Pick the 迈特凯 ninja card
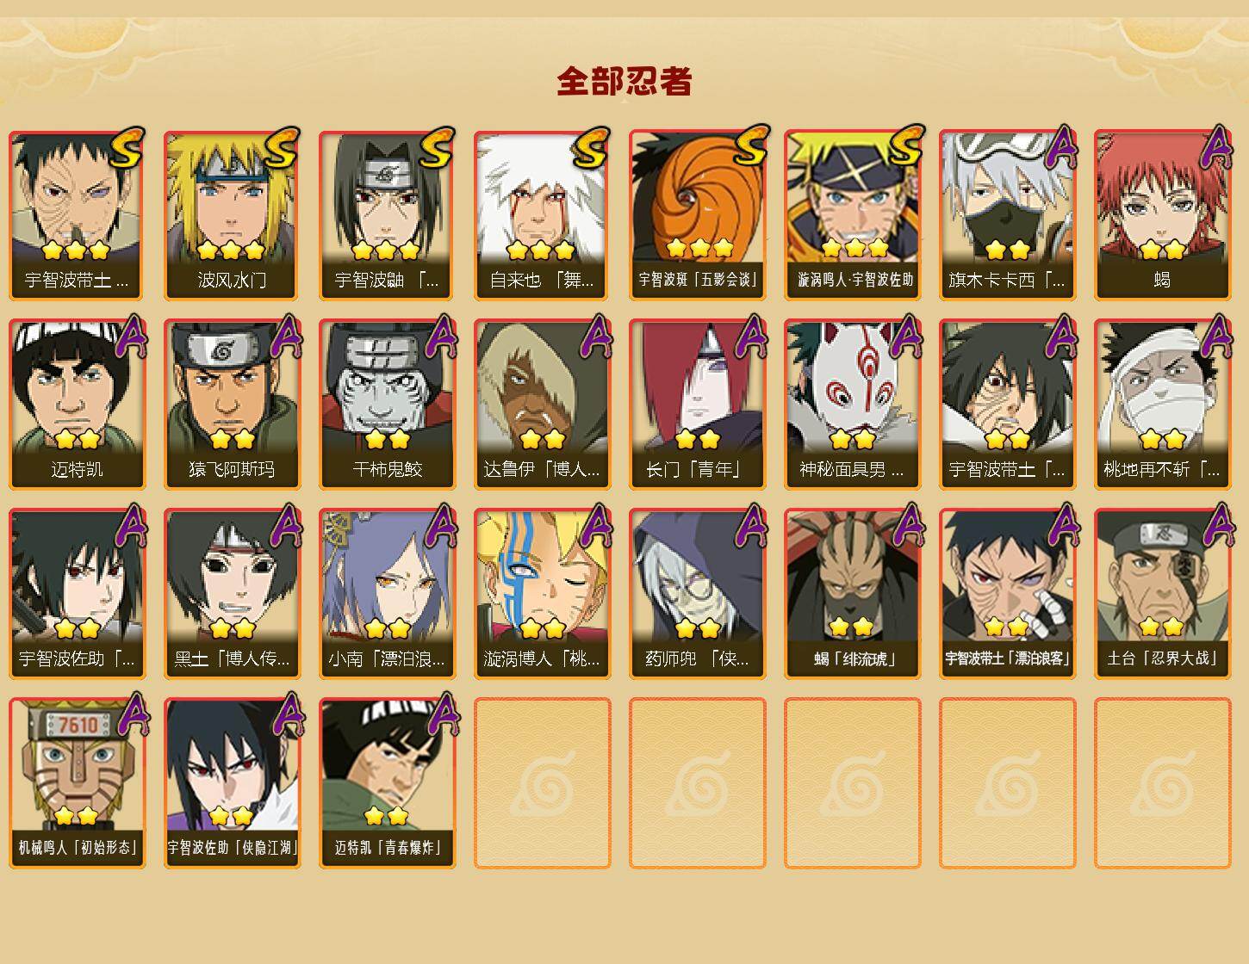The image size is (1249, 964). (77, 405)
